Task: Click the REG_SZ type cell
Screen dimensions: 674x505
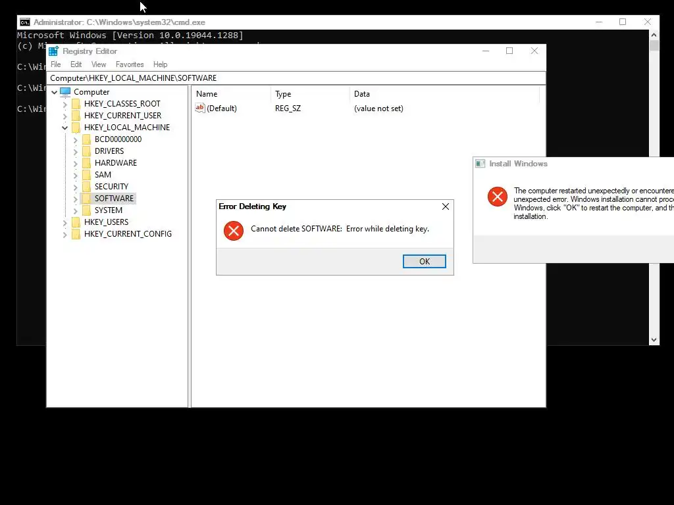Action: click(x=288, y=108)
